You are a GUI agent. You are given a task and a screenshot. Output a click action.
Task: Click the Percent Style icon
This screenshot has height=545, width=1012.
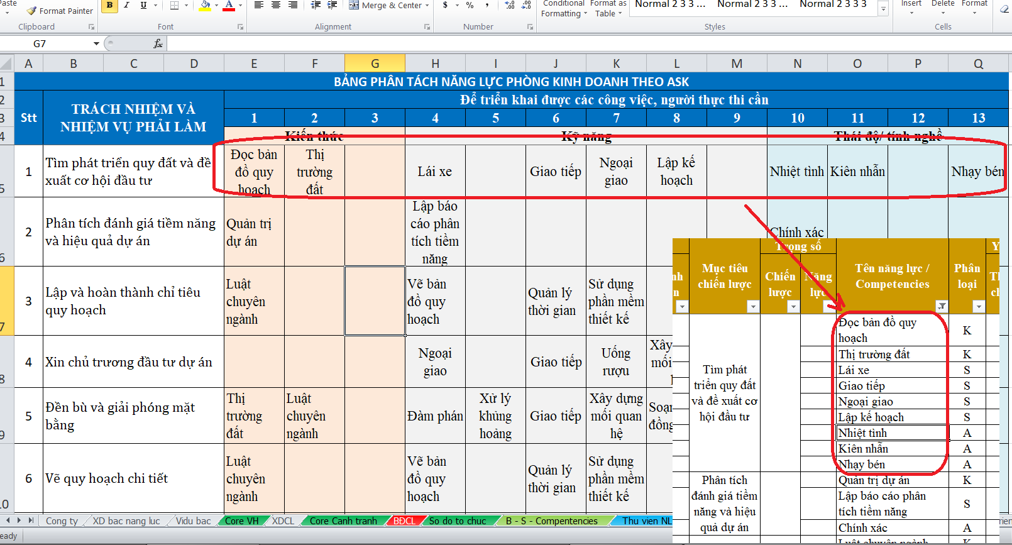point(470,6)
